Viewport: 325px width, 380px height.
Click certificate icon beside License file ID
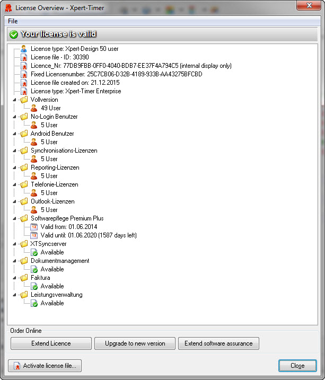tap(24, 57)
